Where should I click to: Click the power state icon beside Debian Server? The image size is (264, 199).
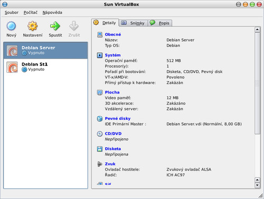tap(24, 53)
